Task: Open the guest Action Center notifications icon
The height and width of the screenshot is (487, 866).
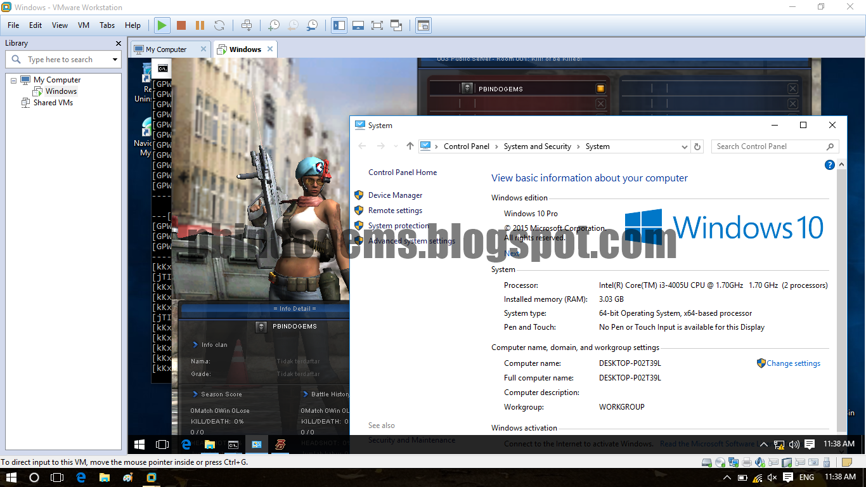Action: [x=810, y=445]
